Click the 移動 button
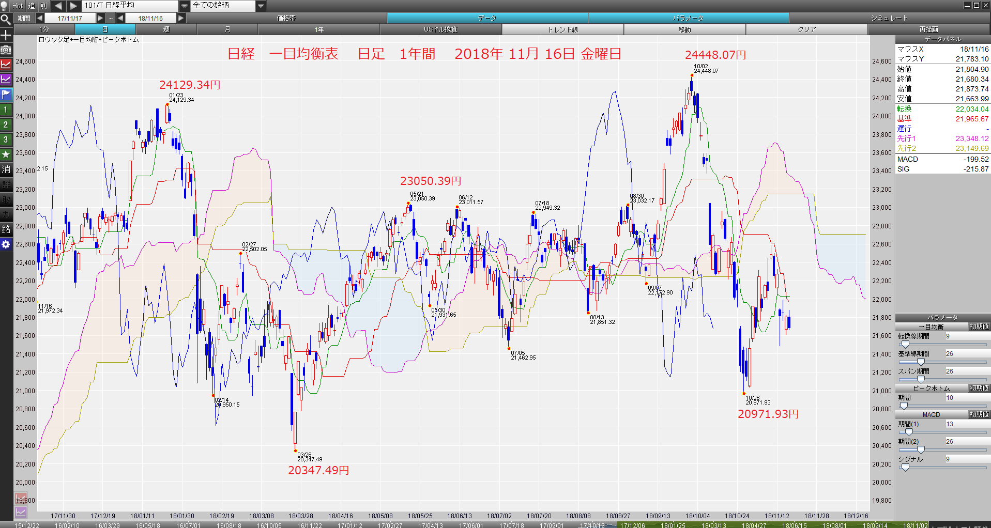 684,29
